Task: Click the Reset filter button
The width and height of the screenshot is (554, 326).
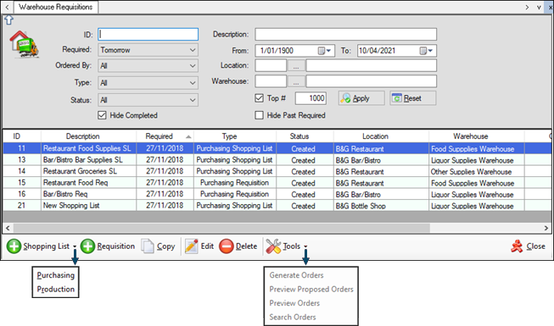Action: [413, 98]
